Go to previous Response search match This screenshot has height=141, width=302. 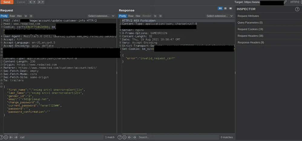pyautogui.click(x=130, y=137)
